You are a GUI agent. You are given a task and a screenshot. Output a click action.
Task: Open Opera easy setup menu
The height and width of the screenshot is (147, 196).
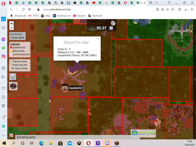coord(192,9)
